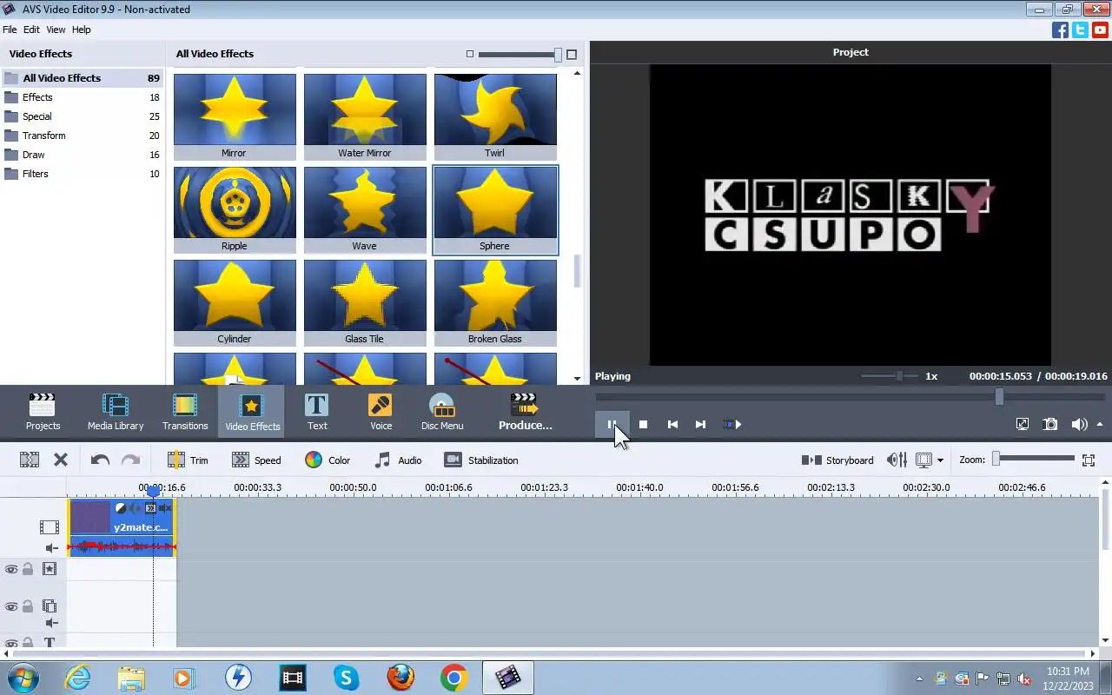Toggle visibility of the video effects track

[11, 569]
